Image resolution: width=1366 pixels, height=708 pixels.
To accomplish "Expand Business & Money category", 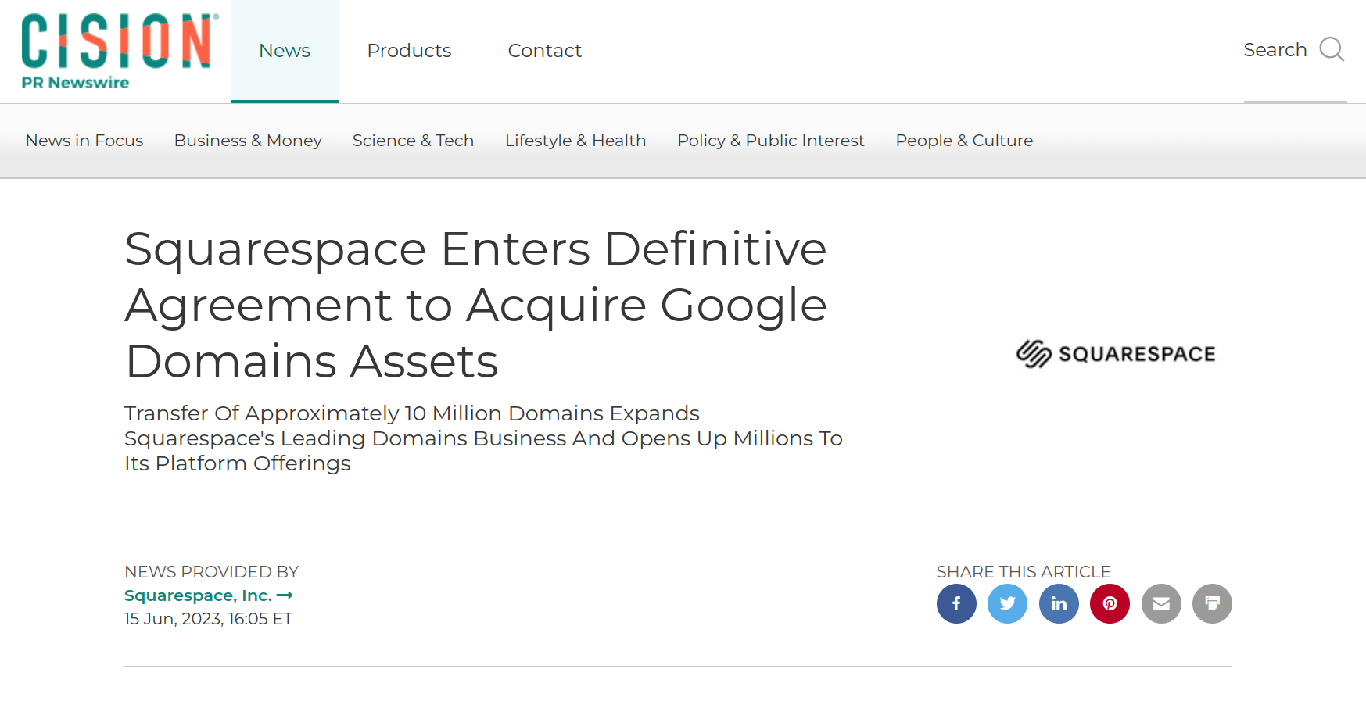I will [x=248, y=141].
